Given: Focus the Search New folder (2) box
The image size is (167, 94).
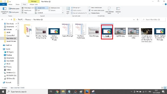Looking at the screenshot, I should coord(153,20).
